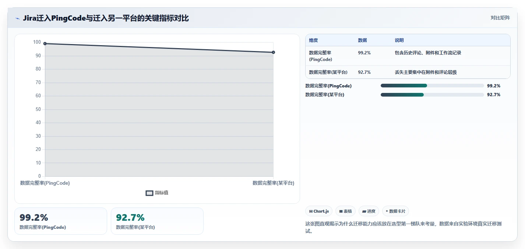Image resolution: width=525 pixels, height=249 pixels.
Task: Click the 数据 column header
Action: (362, 40)
